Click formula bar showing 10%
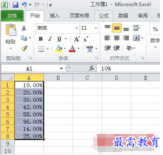Image resolution: width=163 pixels, height=155 pixels. [129, 69]
